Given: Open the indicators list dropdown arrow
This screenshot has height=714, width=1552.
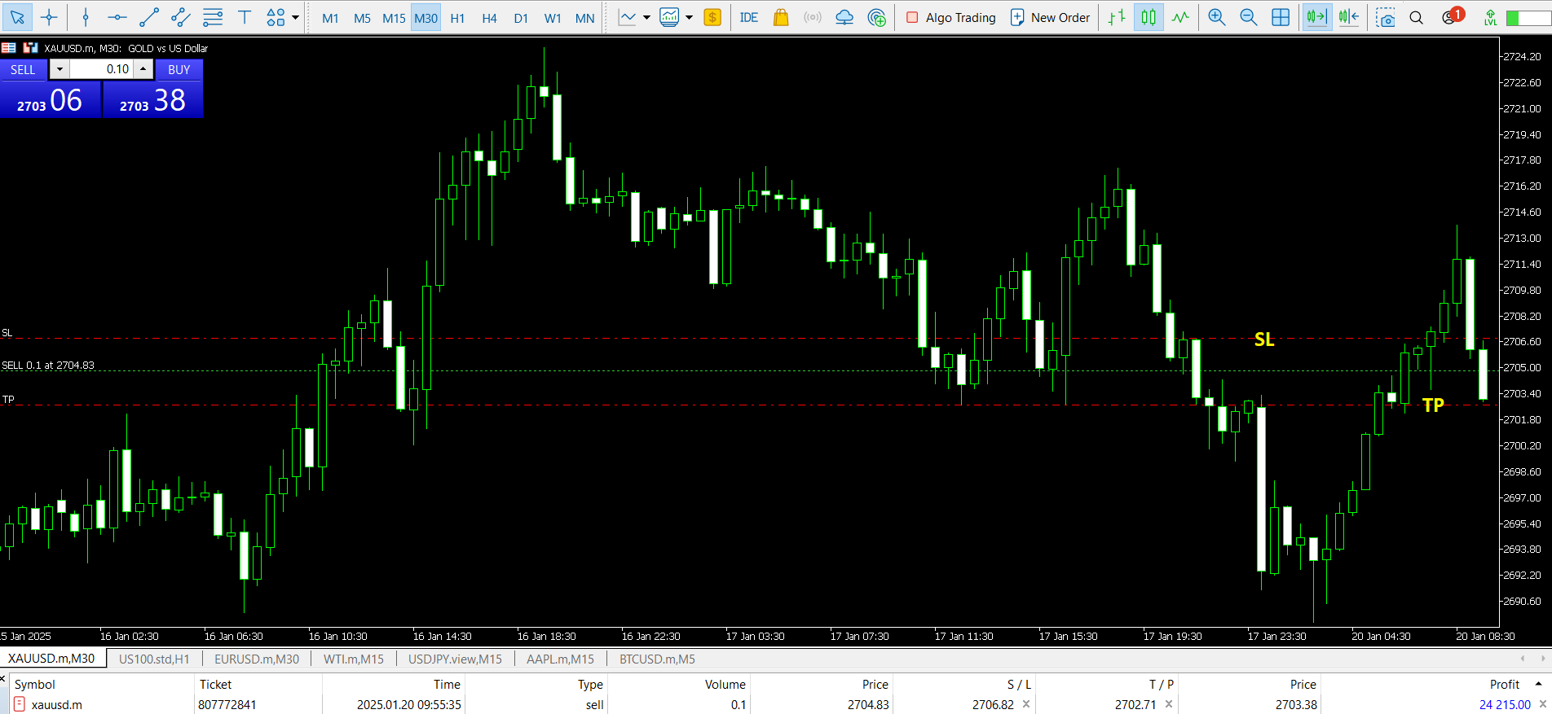Looking at the screenshot, I should [646, 17].
